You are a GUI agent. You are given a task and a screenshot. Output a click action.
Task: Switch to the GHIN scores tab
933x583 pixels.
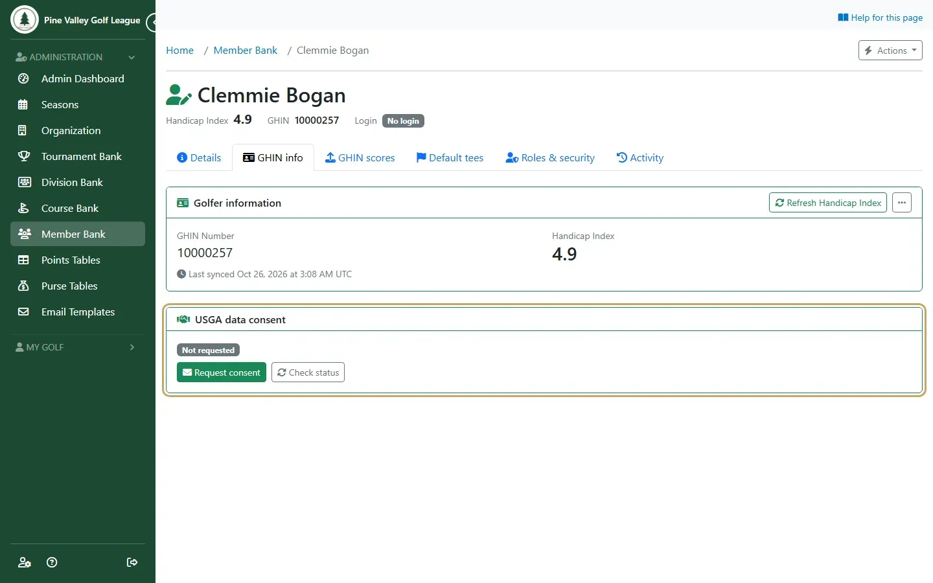click(360, 157)
